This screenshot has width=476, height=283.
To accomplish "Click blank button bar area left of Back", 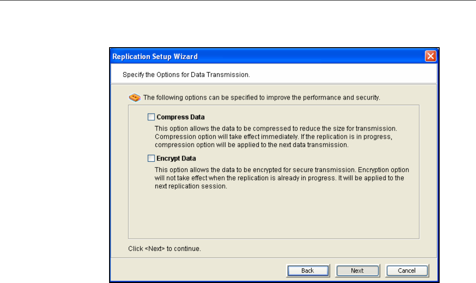I will click(198, 271).
